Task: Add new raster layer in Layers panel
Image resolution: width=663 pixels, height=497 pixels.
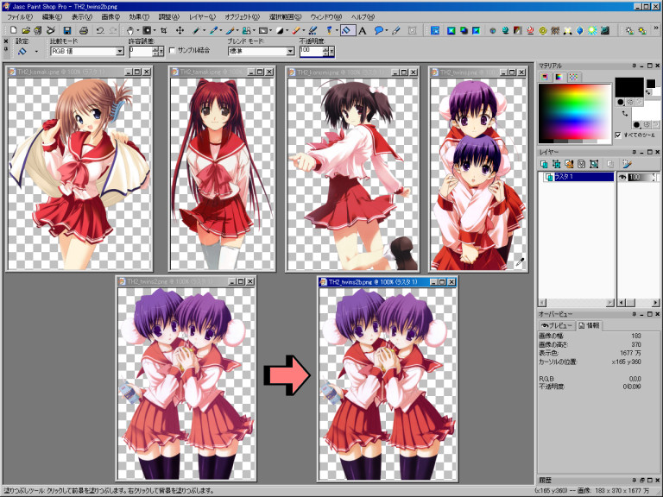Action: pyautogui.click(x=544, y=164)
